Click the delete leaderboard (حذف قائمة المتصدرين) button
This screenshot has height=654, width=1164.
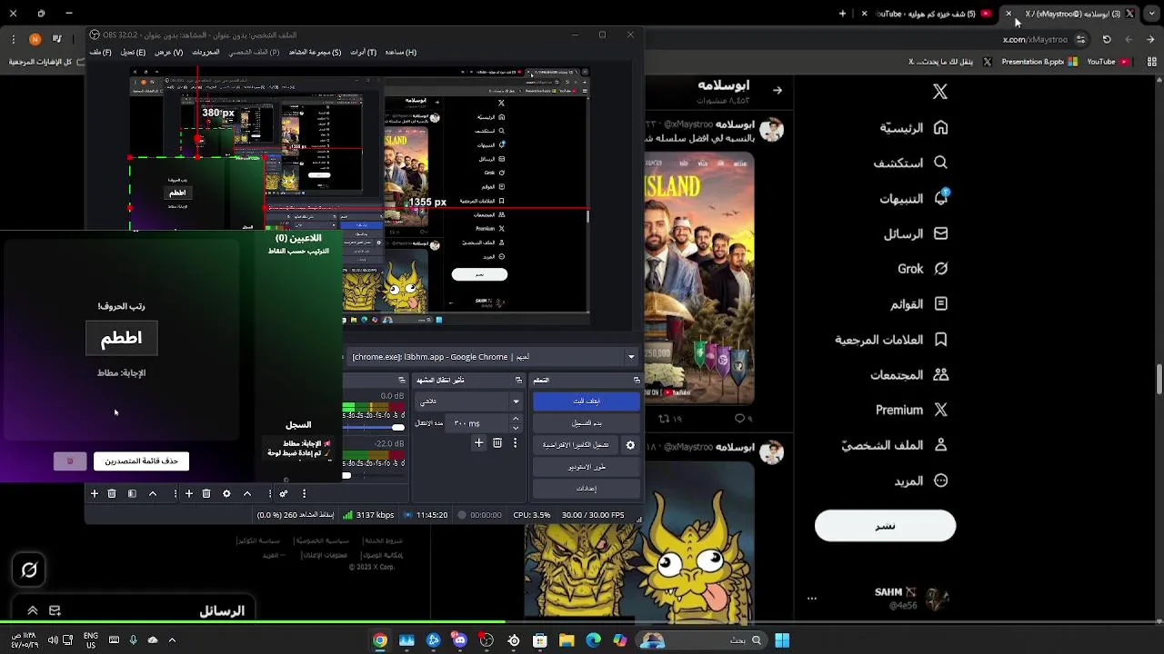click(x=141, y=461)
